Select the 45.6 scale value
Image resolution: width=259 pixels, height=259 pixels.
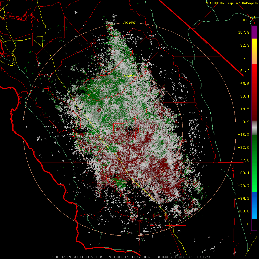point(245,83)
